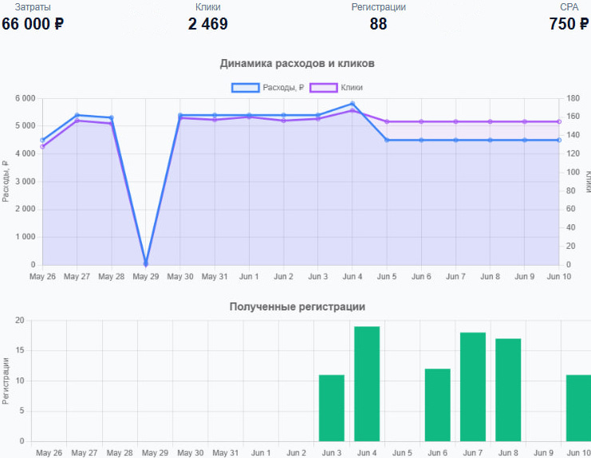Image resolution: width=591 pixels, height=458 pixels.
Task: Select the Расходы data point on May 27
Action: tap(77, 115)
